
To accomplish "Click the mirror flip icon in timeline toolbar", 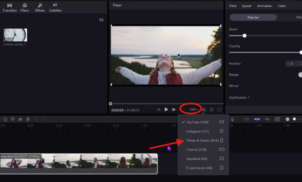I will tap(20, 119).
